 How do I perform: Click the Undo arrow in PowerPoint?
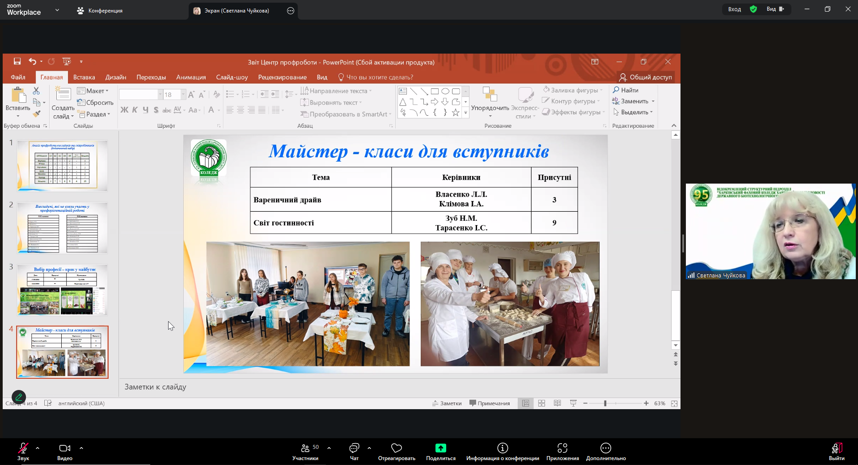coord(32,62)
